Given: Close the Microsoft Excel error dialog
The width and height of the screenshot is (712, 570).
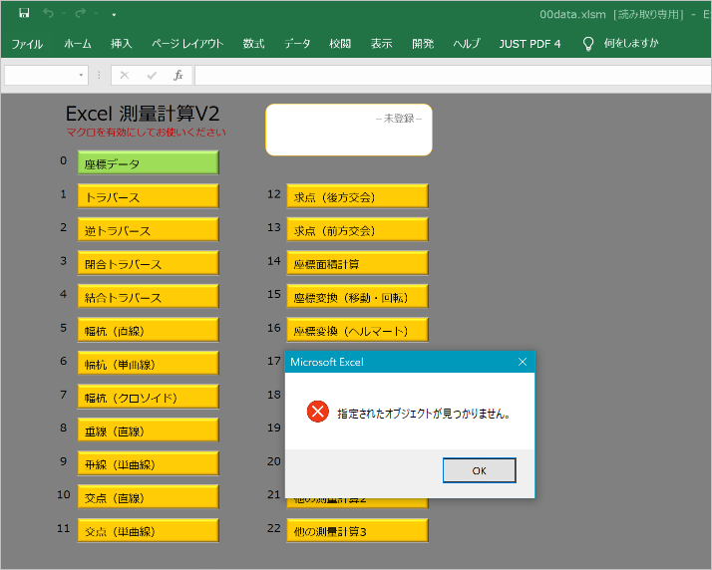Looking at the screenshot, I should (x=522, y=362).
